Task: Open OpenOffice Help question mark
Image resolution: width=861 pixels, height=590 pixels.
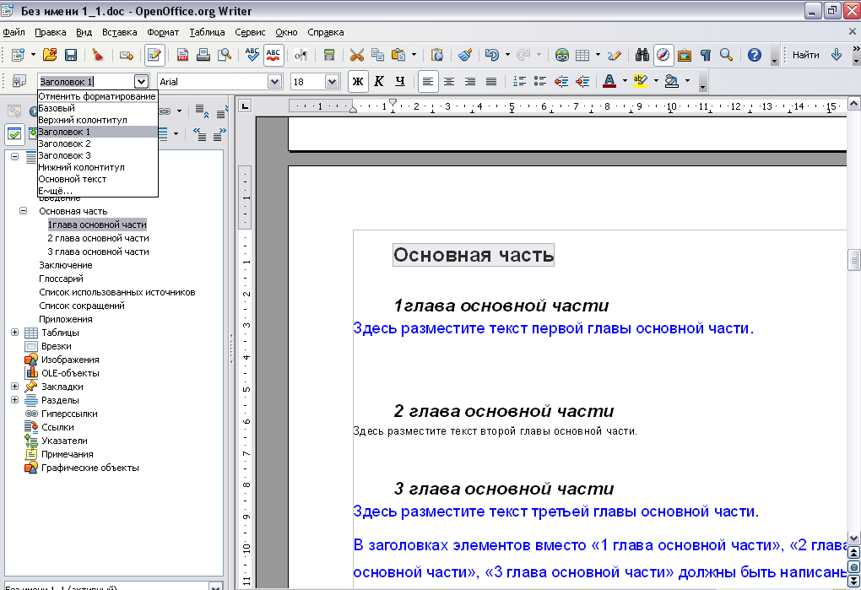Action: coord(755,55)
